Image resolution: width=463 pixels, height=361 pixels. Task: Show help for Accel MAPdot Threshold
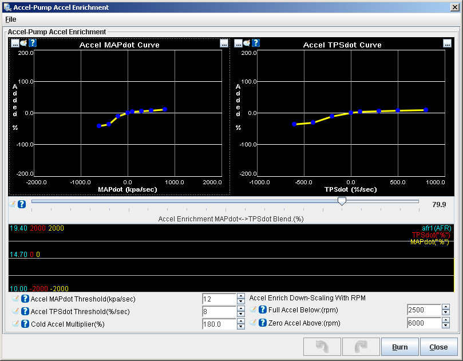[x=25, y=299]
